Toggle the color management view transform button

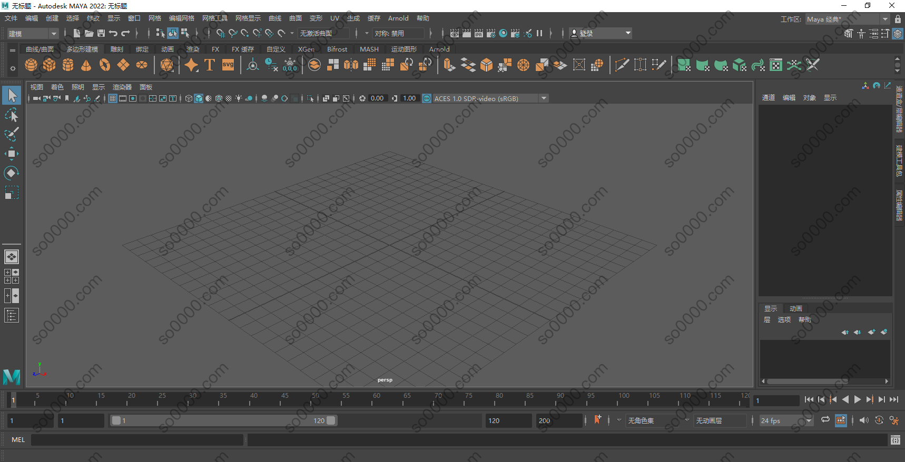pos(427,98)
